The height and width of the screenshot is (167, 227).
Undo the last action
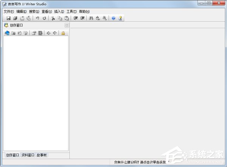[37, 18]
